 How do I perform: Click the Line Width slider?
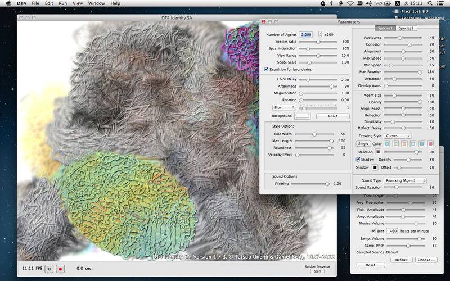pyautogui.click(x=314, y=134)
